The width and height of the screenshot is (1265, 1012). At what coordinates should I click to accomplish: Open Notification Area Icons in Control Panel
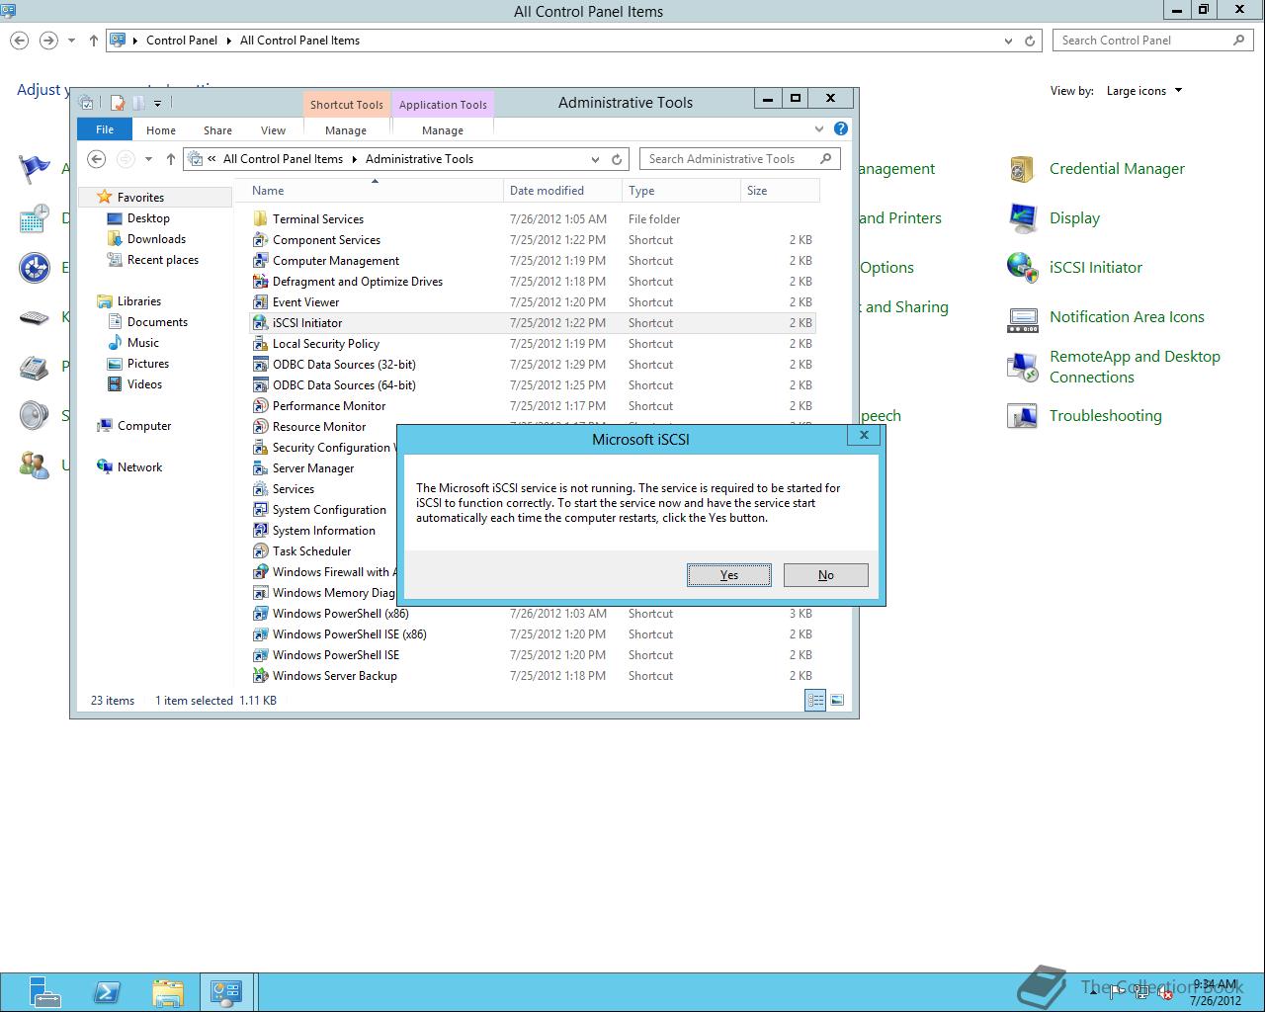(x=1127, y=317)
